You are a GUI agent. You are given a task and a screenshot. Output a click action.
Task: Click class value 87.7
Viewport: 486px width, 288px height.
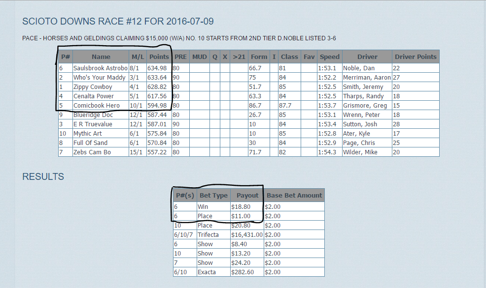(285, 105)
